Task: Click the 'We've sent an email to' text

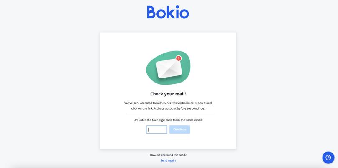Action: [140, 103]
